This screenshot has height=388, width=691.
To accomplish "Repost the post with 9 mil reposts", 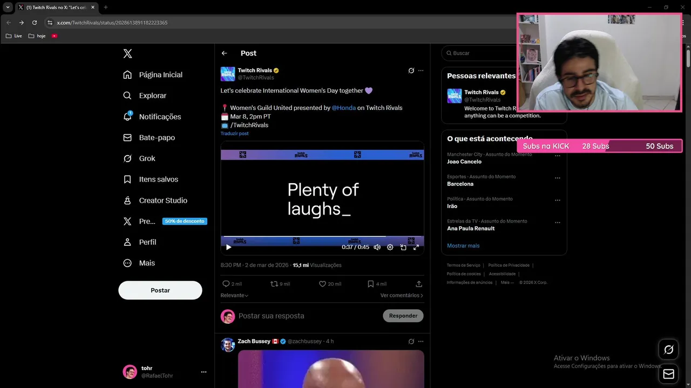I will [x=274, y=283].
